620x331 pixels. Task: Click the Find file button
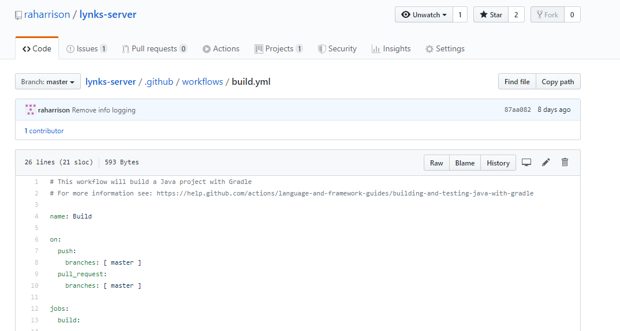point(517,82)
